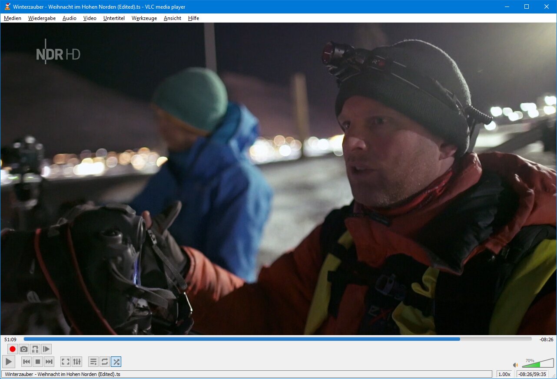Mute audio via the speaker icon
557x379 pixels.
516,365
